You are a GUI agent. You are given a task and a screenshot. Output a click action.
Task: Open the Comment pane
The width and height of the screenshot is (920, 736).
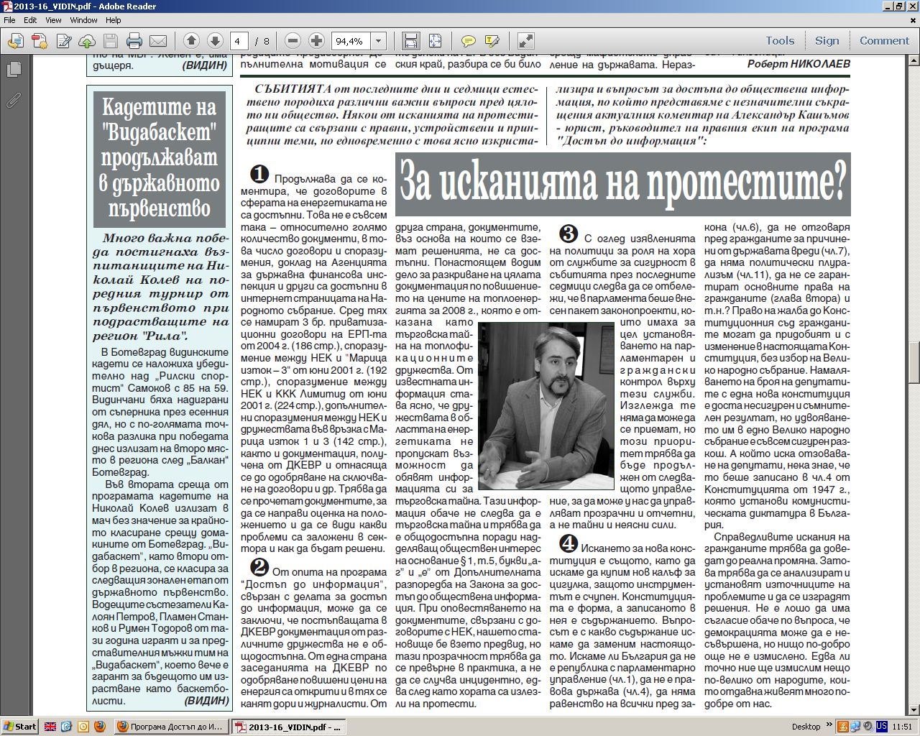pyautogui.click(x=884, y=41)
